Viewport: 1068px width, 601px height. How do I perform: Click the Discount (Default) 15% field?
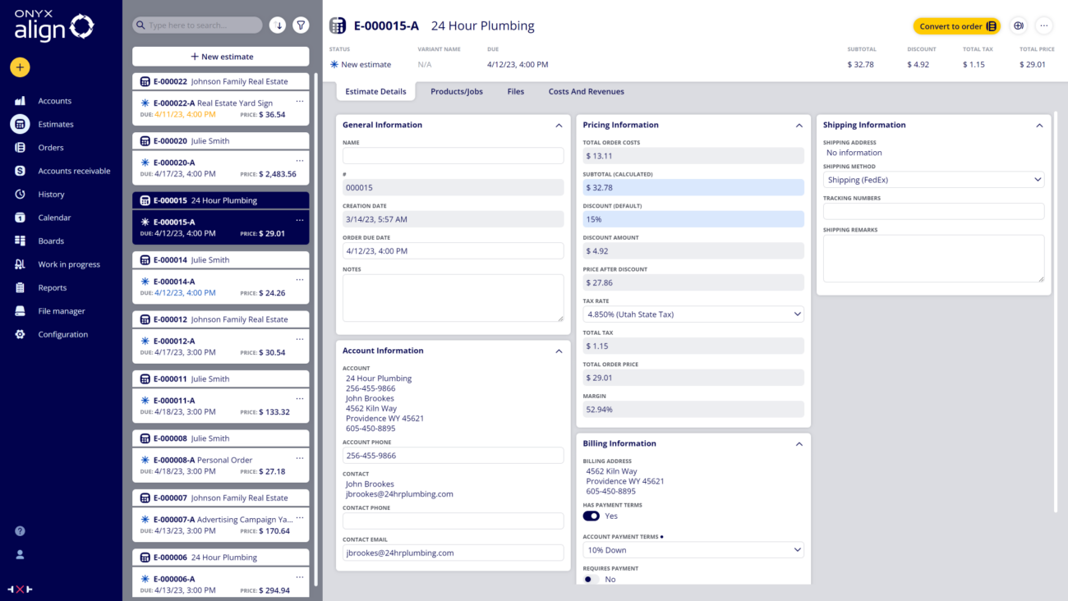(693, 219)
